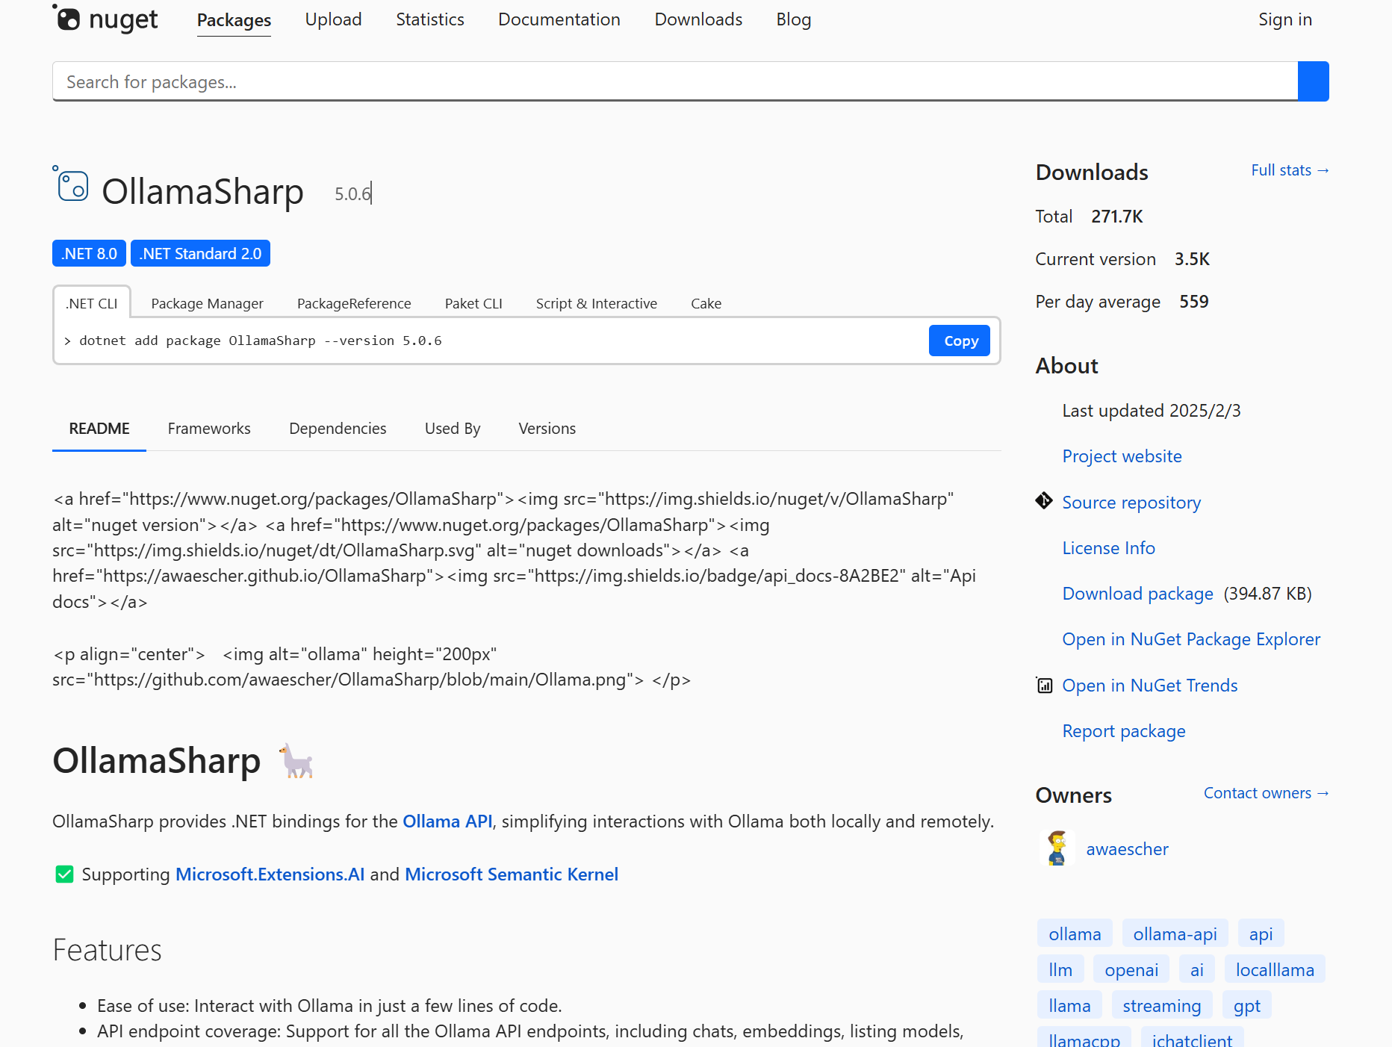Switch to the Package Manager tab
The width and height of the screenshot is (1392, 1047).
(207, 303)
